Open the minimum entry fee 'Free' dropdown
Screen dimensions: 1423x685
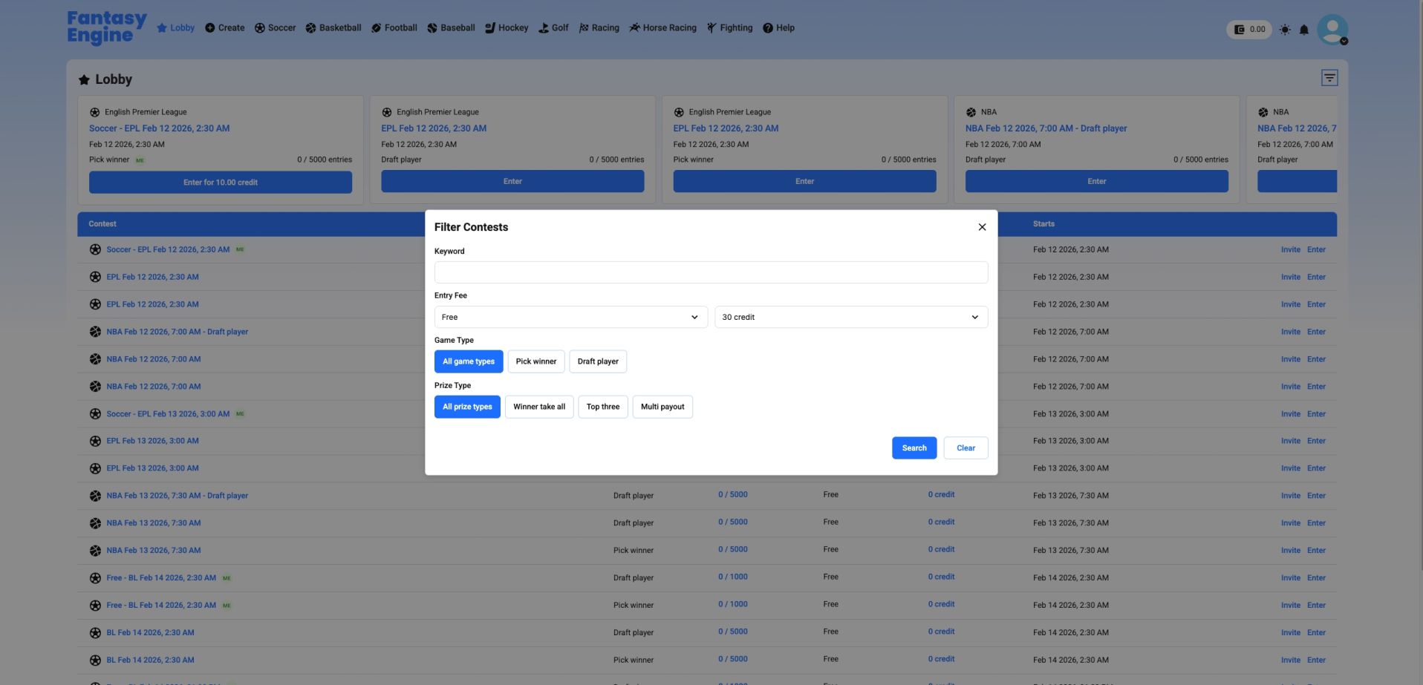[570, 317]
